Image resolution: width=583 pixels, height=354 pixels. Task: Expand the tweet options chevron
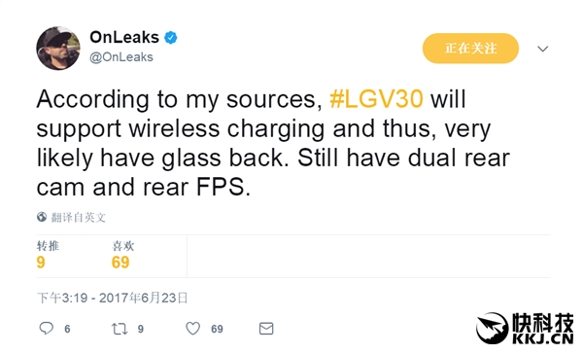pos(543,49)
